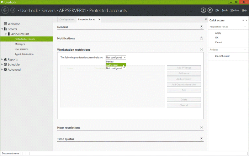
Task: Click Apply in Quick access
Action: click(218, 33)
